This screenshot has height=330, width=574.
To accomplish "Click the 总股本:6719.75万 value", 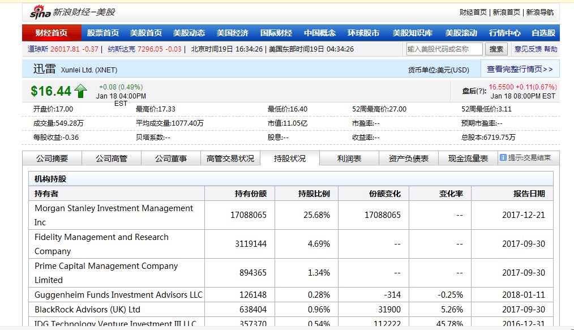I will point(489,137).
